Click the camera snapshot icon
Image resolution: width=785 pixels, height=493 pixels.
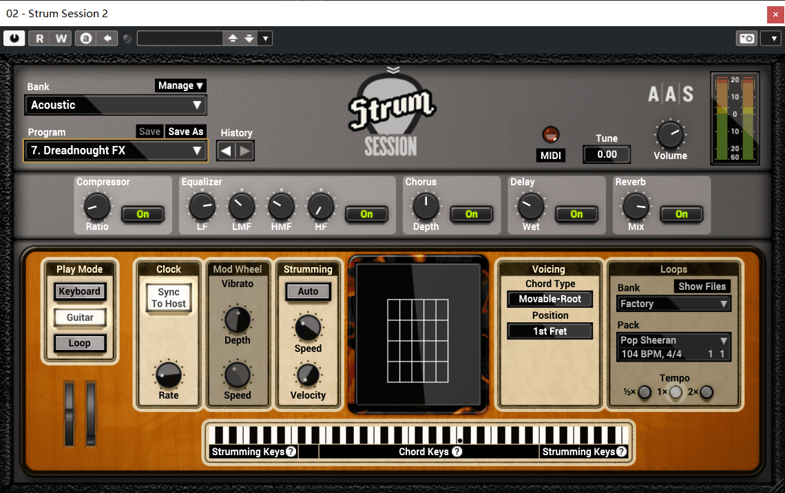[747, 39]
